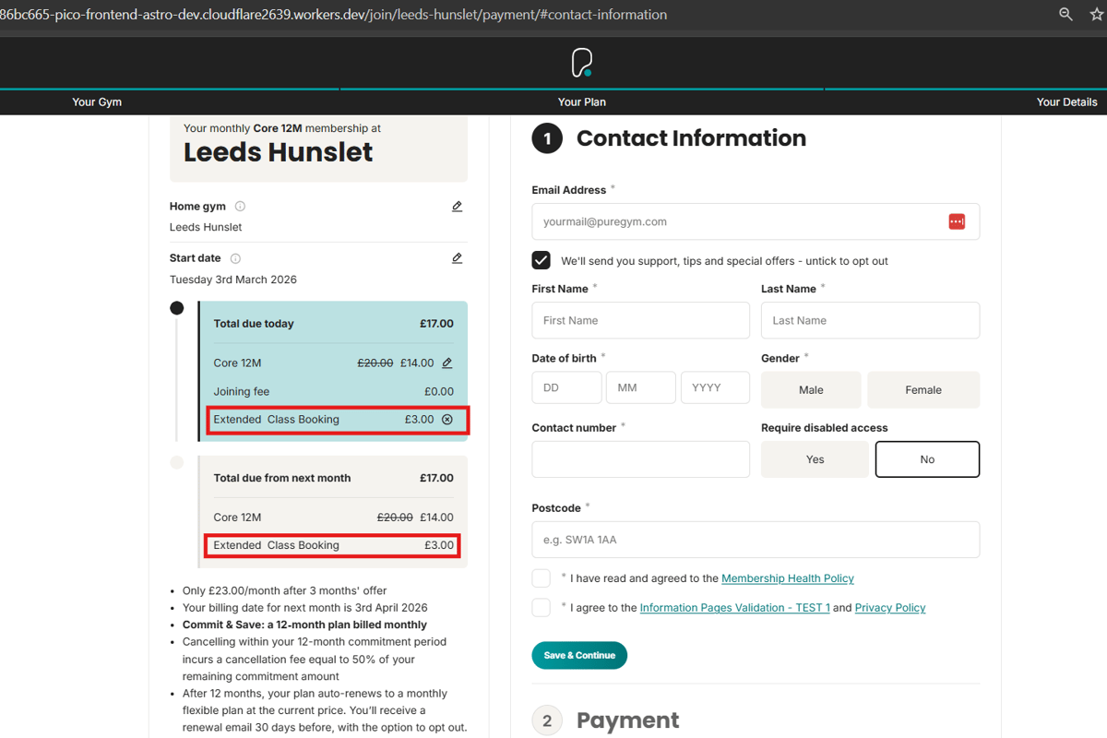
Task: Click Extended Class Booking row under next month
Action: (x=333, y=545)
